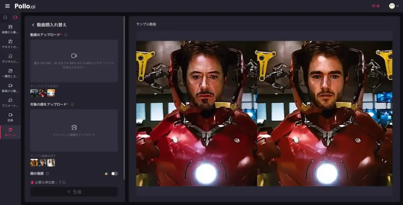The image size is (403, 205).
Task: Select the third orange sample video thumbnail
Action: tap(51, 93)
